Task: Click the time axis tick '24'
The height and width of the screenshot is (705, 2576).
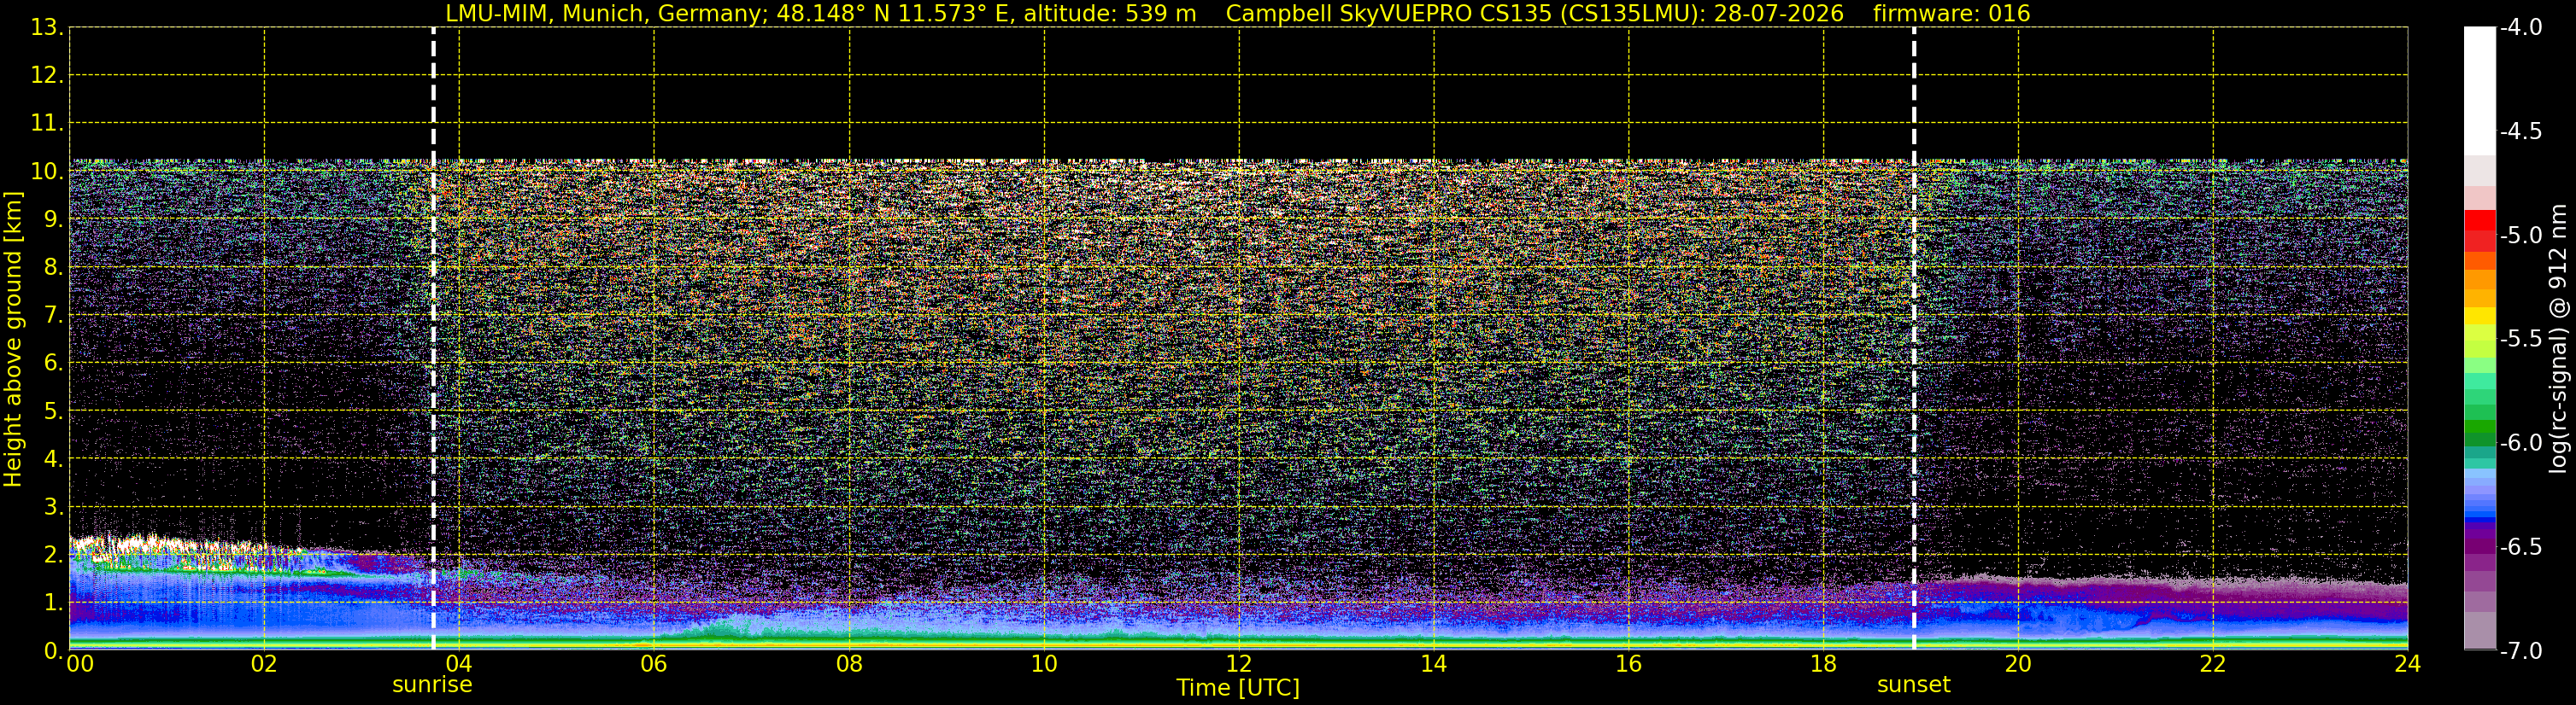Action: point(2408,664)
